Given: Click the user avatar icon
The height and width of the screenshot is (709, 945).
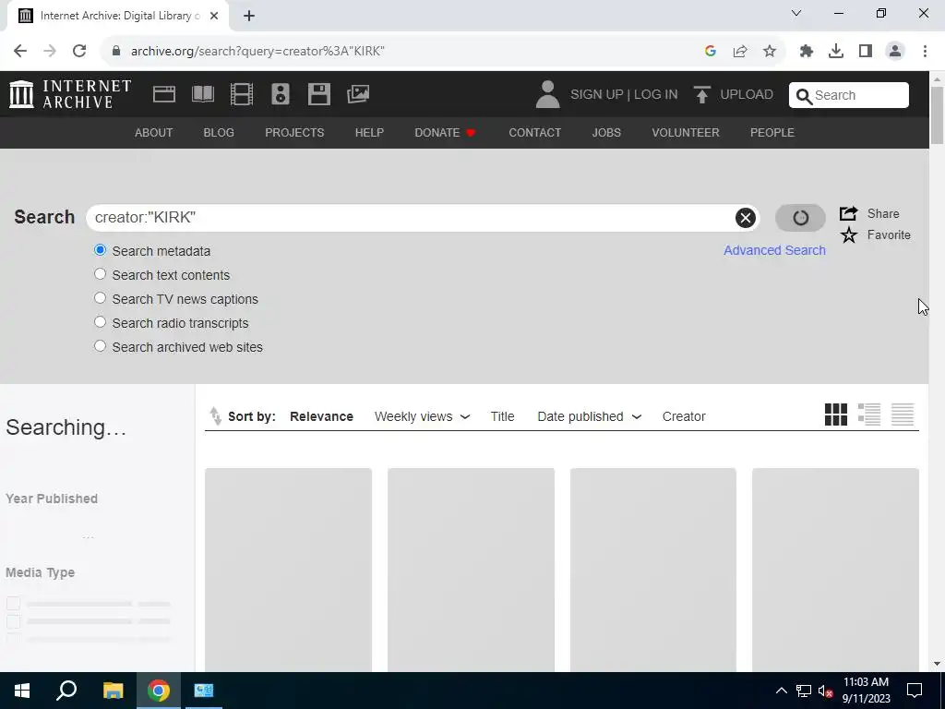Looking at the screenshot, I should click(x=547, y=94).
